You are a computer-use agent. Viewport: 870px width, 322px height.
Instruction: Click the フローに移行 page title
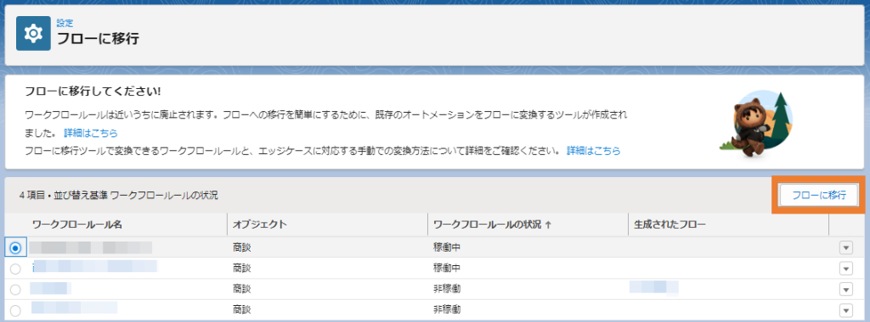[99, 39]
